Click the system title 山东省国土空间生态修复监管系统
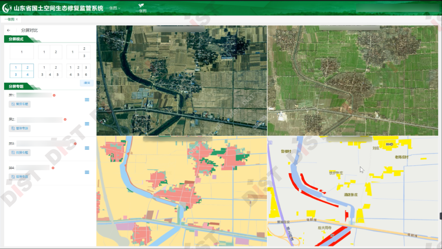This screenshot has width=442, height=249. [59, 8]
